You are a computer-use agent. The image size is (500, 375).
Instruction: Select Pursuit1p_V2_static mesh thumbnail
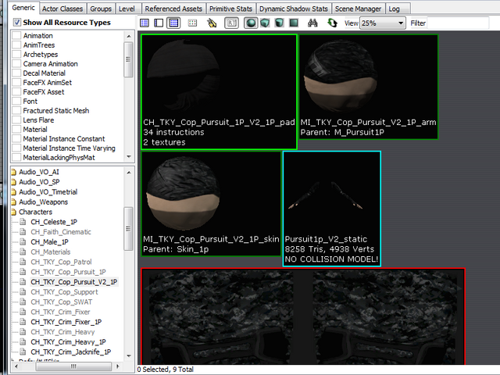point(331,209)
